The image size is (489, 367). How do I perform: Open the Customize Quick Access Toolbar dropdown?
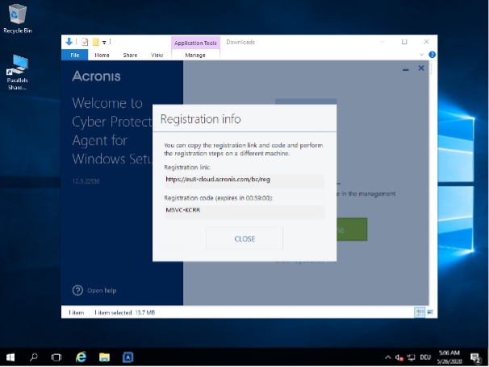[x=104, y=43]
